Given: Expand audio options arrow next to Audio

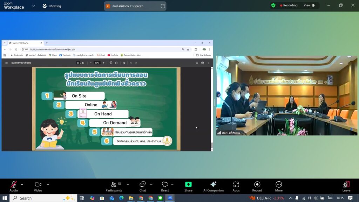Looking at the screenshot, I should point(22,184).
